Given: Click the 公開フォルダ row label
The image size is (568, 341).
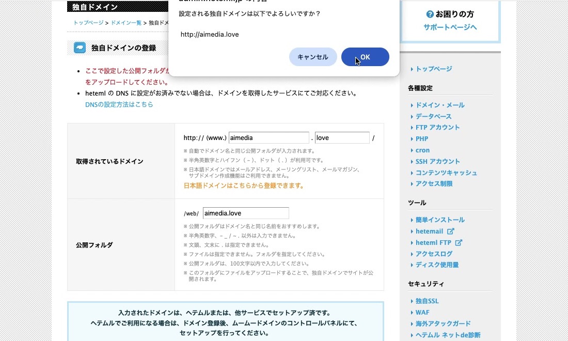Looking at the screenshot, I should click(x=94, y=245).
